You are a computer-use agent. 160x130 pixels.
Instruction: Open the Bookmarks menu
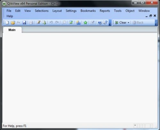point(88,11)
